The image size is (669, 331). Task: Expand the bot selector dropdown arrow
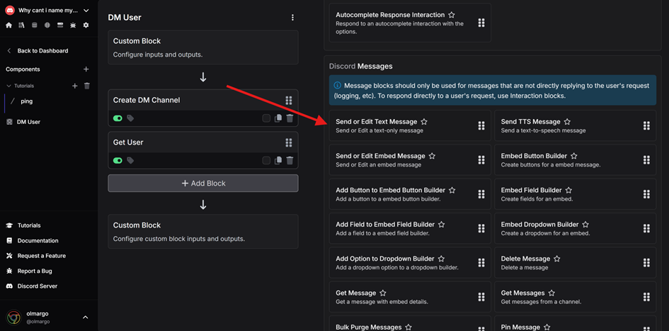click(86, 10)
